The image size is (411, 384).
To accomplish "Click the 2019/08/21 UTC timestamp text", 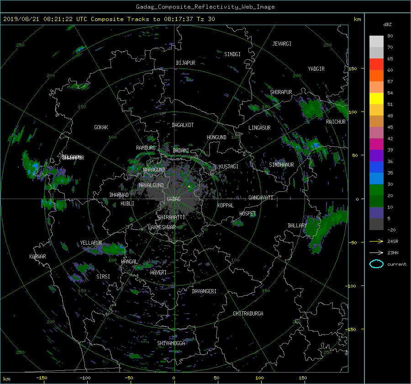I will point(109,19).
